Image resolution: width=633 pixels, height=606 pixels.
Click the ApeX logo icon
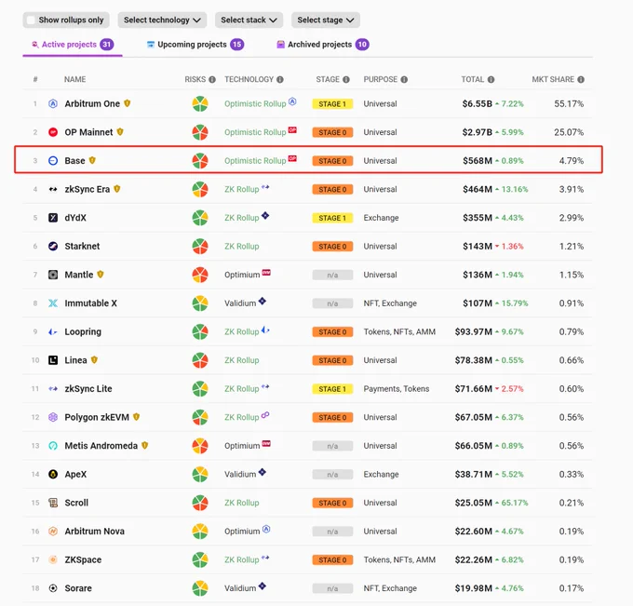[x=53, y=475]
